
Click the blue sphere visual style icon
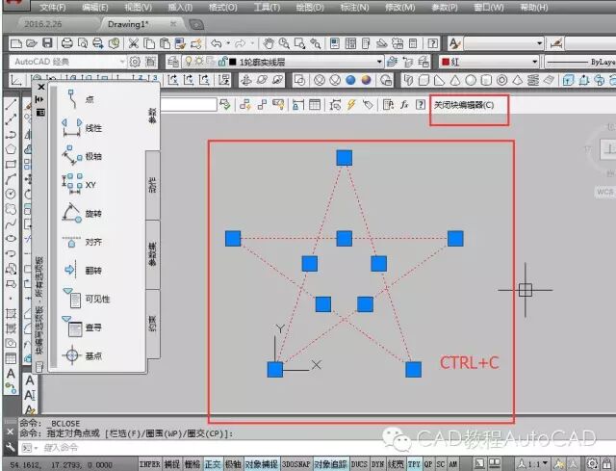tap(350, 80)
